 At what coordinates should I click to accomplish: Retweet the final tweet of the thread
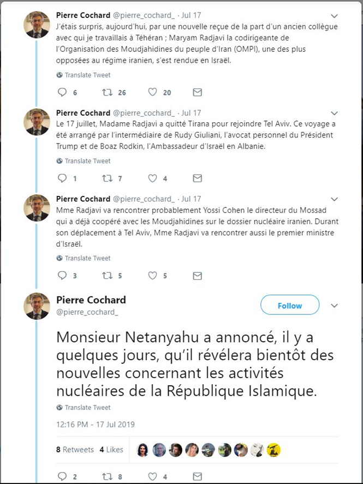(107, 476)
